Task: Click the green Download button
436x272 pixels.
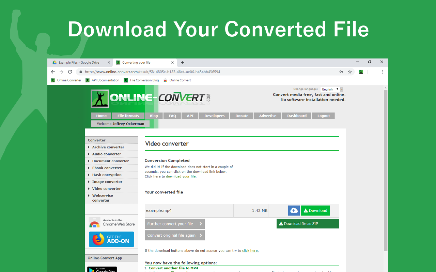Action: tap(315, 210)
